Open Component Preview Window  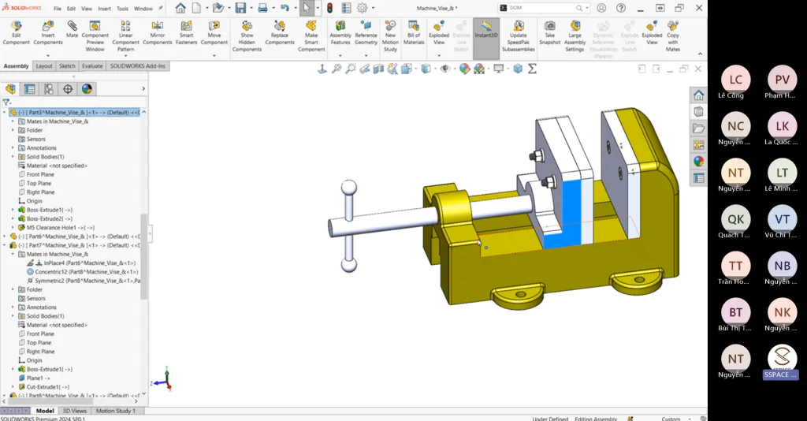95,36
